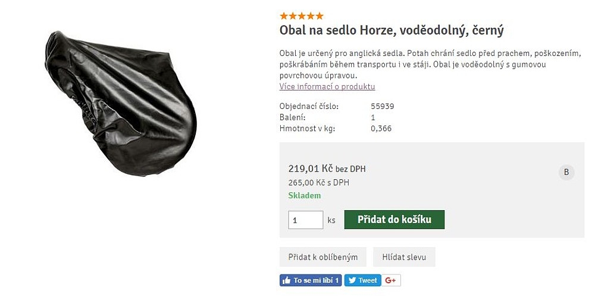Click the 265,00 Kč s DPH price

pyautogui.click(x=319, y=183)
